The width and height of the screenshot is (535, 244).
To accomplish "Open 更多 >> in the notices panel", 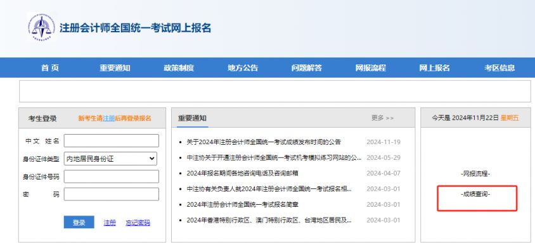I will point(382,118).
